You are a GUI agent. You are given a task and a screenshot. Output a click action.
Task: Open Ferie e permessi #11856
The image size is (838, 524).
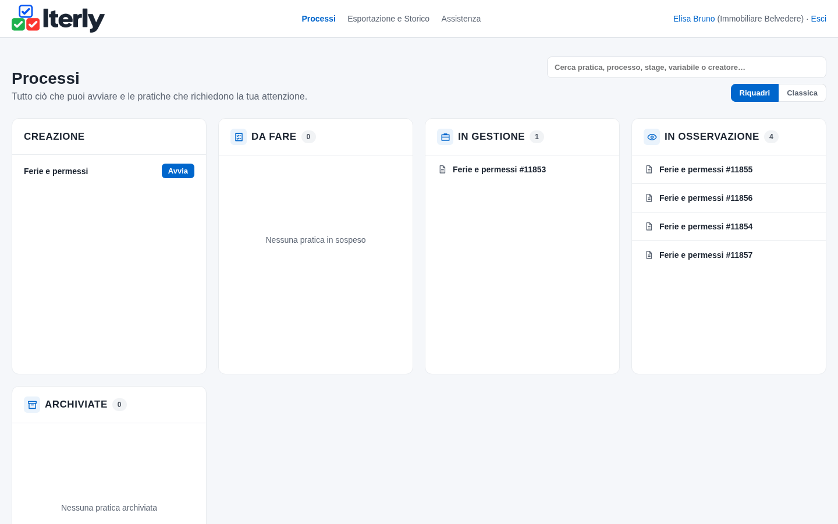coord(729,198)
